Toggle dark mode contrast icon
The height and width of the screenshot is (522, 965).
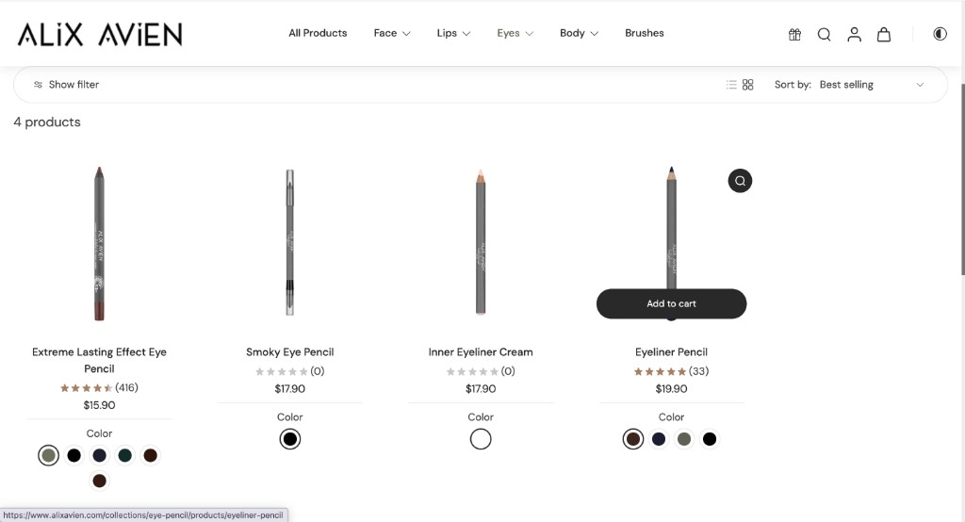(940, 34)
